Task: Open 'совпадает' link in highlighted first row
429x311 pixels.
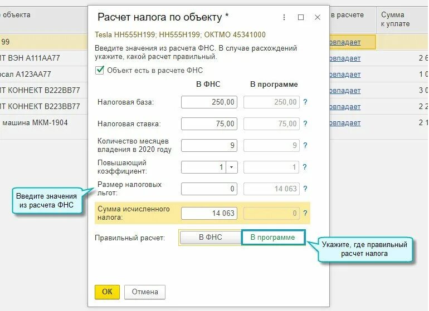Action: click(345, 42)
